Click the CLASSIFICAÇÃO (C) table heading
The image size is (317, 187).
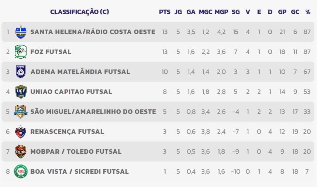coord(80,12)
